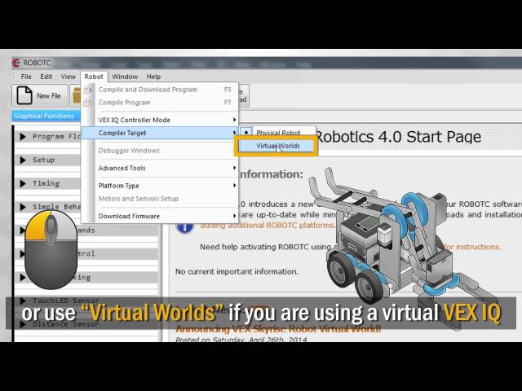The image size is (522, 391).
Task: Open the Help menu
Action: [153, 77]
